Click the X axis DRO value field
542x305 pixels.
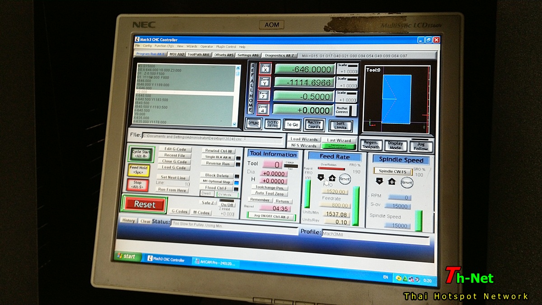point(304,69)
